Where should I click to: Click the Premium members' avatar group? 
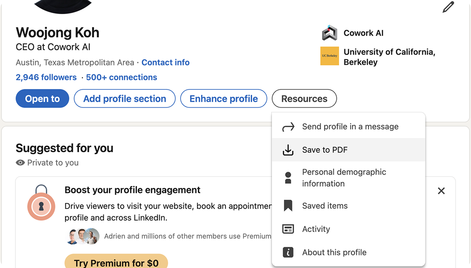coord(82,236)
